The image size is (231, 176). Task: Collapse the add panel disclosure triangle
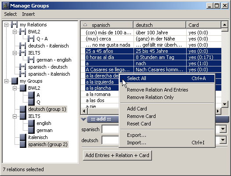[x=83, y=119]
